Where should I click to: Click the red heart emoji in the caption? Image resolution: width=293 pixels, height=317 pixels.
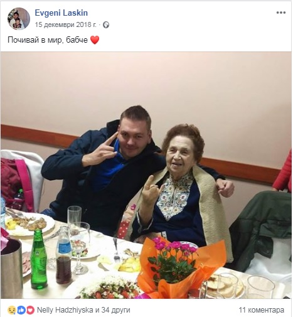95,40
